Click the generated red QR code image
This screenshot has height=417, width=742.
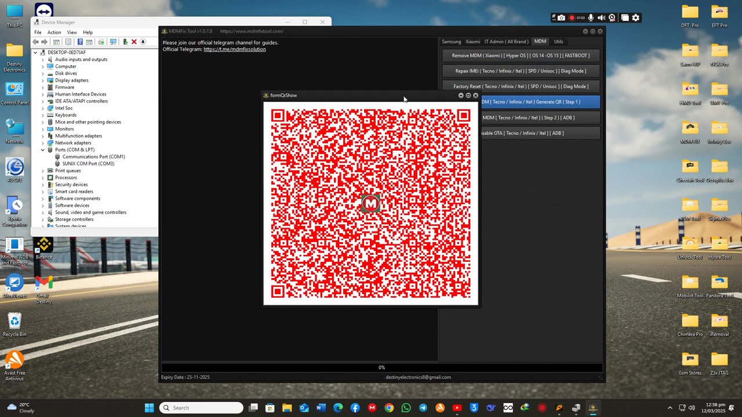click(371, 204)
